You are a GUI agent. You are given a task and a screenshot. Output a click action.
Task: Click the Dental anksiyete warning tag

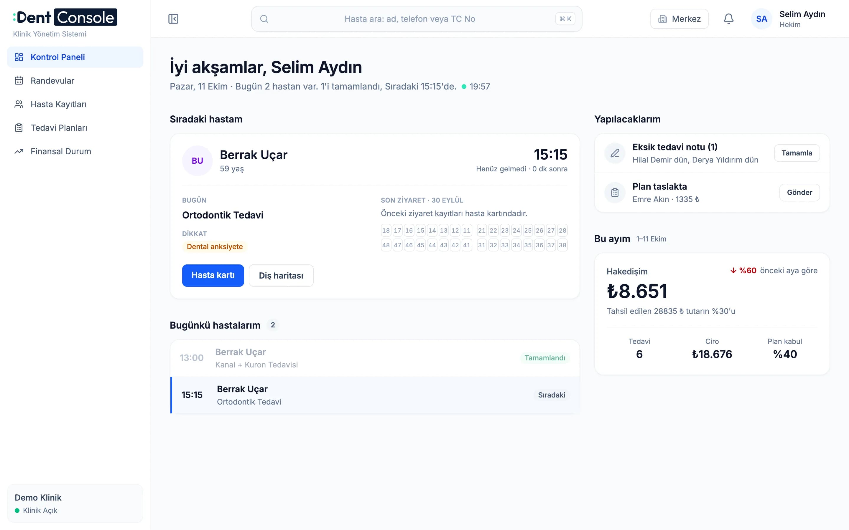(215, 247)
